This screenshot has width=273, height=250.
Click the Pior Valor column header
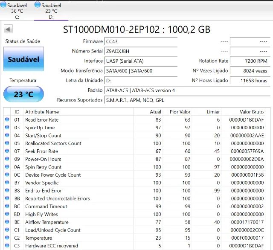177,112
